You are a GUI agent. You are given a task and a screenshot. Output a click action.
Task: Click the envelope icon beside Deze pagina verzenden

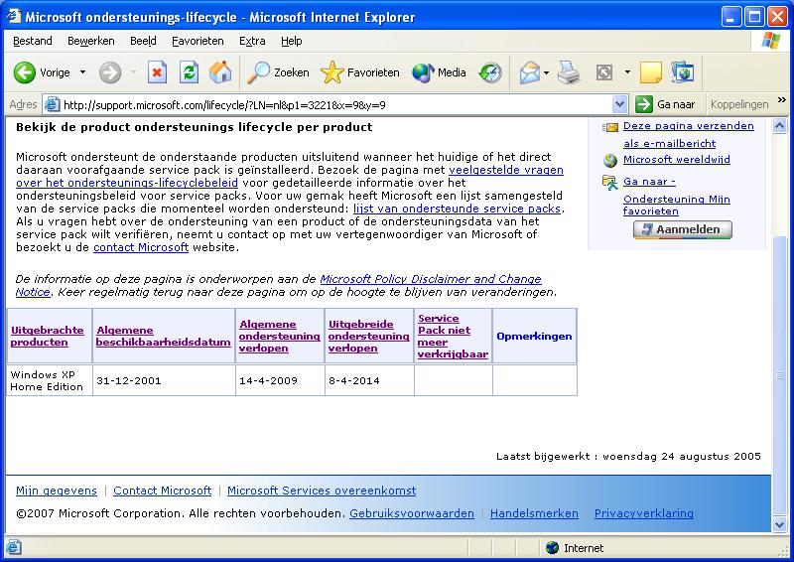pyautogui.click(x=610, y=127)
